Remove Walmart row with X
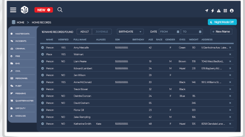 click(x=230, y=54)
